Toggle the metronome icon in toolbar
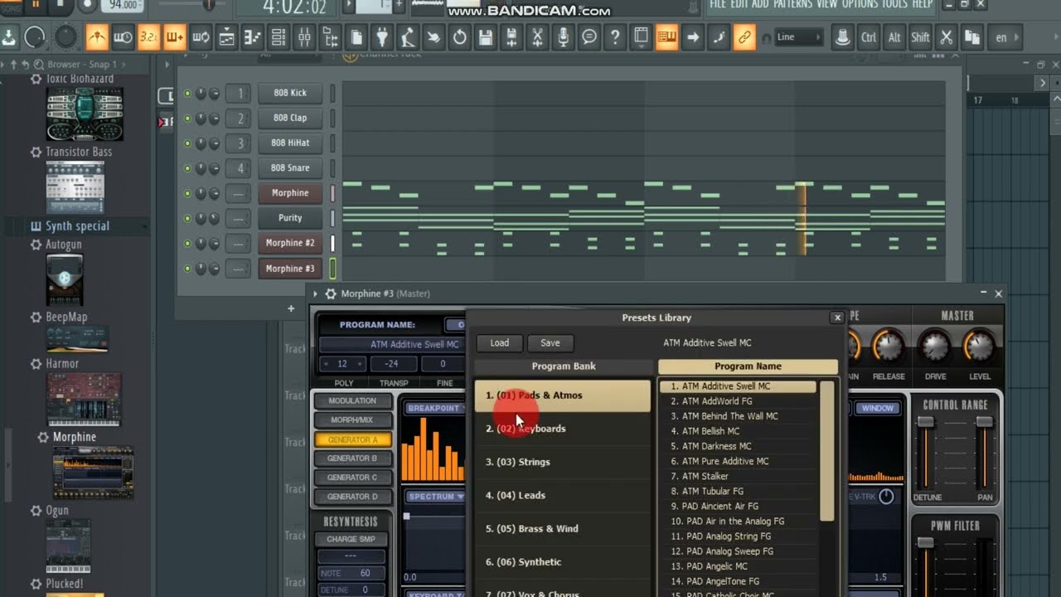 pyautogui.click(x=97, y=37)
